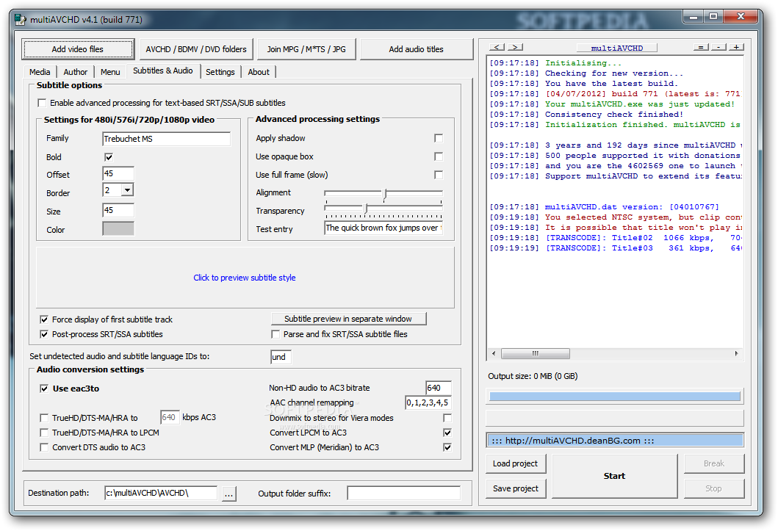The height and width of the screenshot is (531, 778).
Task: Click the Add audio titles button
Action: pos(417,49)
